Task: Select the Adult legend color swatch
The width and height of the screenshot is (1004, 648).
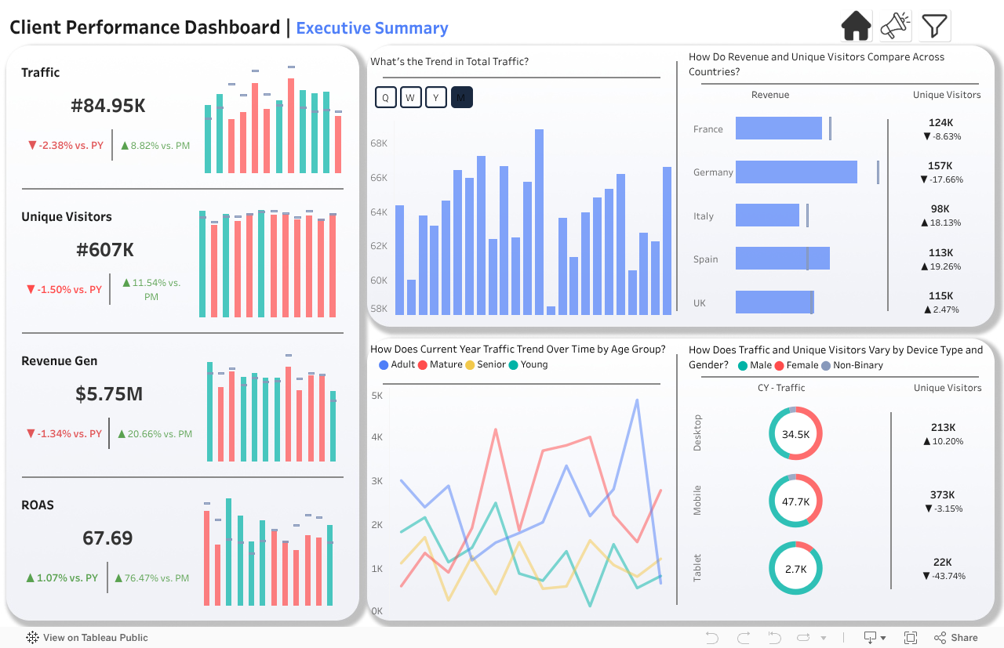Action: pyautogui.click(x=384, y=364)
